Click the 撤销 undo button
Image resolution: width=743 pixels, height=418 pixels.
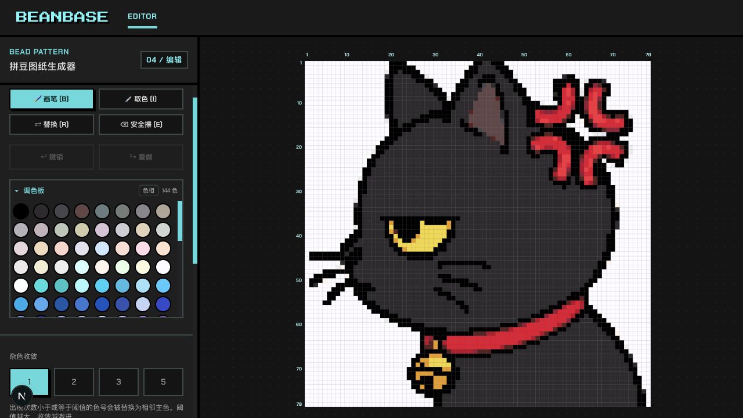click(52, 157)
